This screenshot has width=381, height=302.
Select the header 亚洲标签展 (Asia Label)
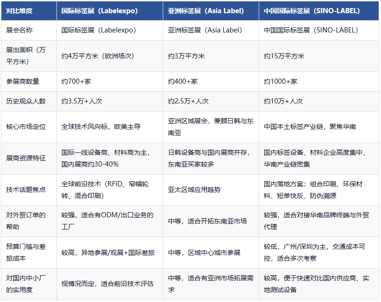[211, 11]
